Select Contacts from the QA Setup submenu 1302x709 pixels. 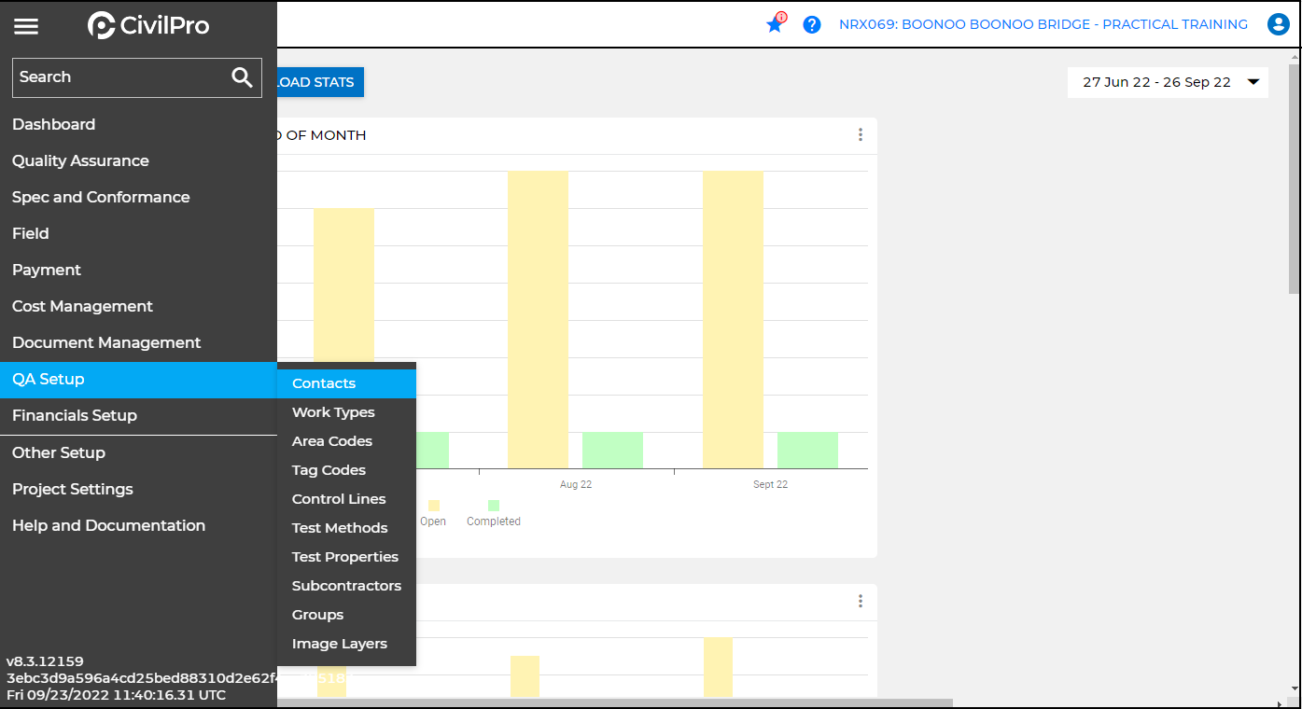[324, 382]
